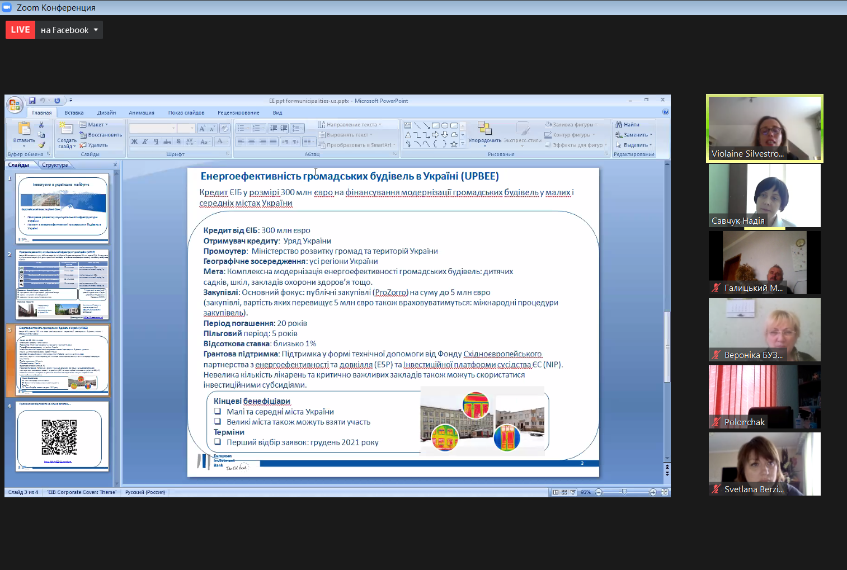This screenshot has width=847, height=570.
Task: Click the Удалить slide button
Action: tap(94, 145)
